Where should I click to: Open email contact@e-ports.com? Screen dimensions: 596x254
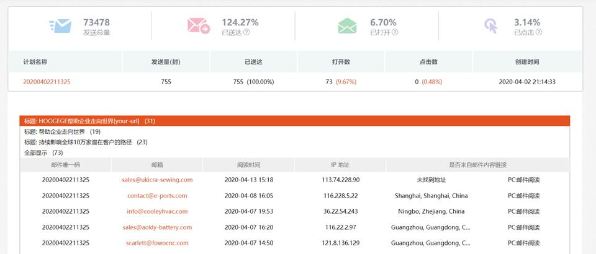tap(157, 196)
